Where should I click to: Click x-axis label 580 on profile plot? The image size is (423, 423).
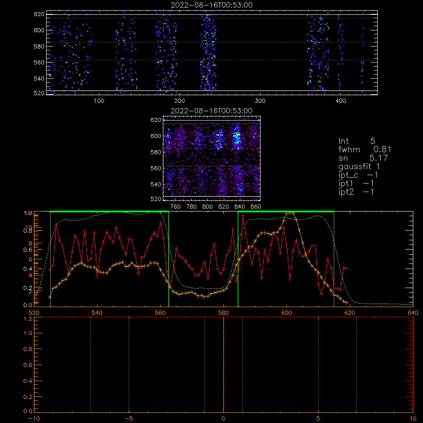224,313
